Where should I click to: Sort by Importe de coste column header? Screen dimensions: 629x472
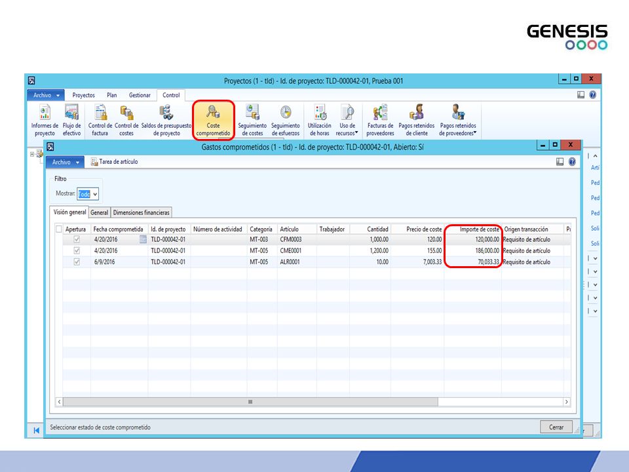click(x=472, y=229)
